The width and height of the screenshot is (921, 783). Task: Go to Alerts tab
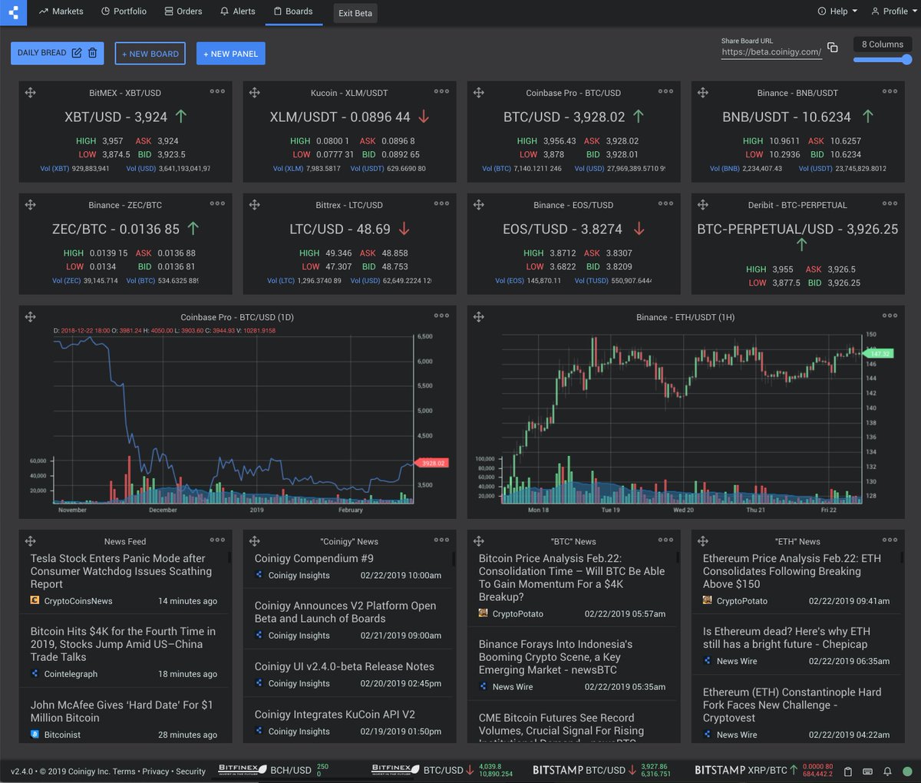(x=237, y=12)
